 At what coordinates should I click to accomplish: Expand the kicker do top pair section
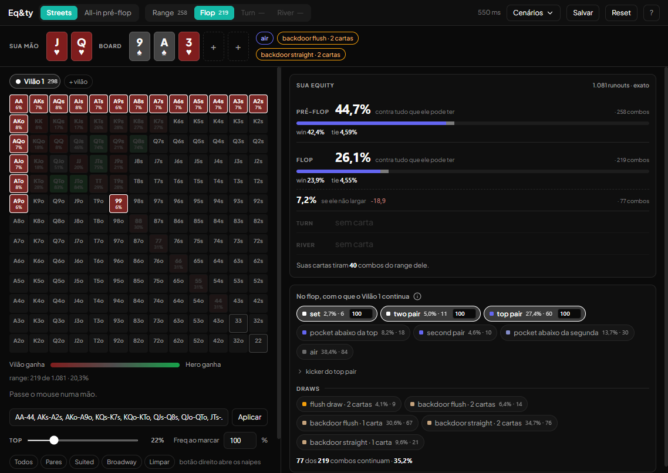[x=327, y=371]
